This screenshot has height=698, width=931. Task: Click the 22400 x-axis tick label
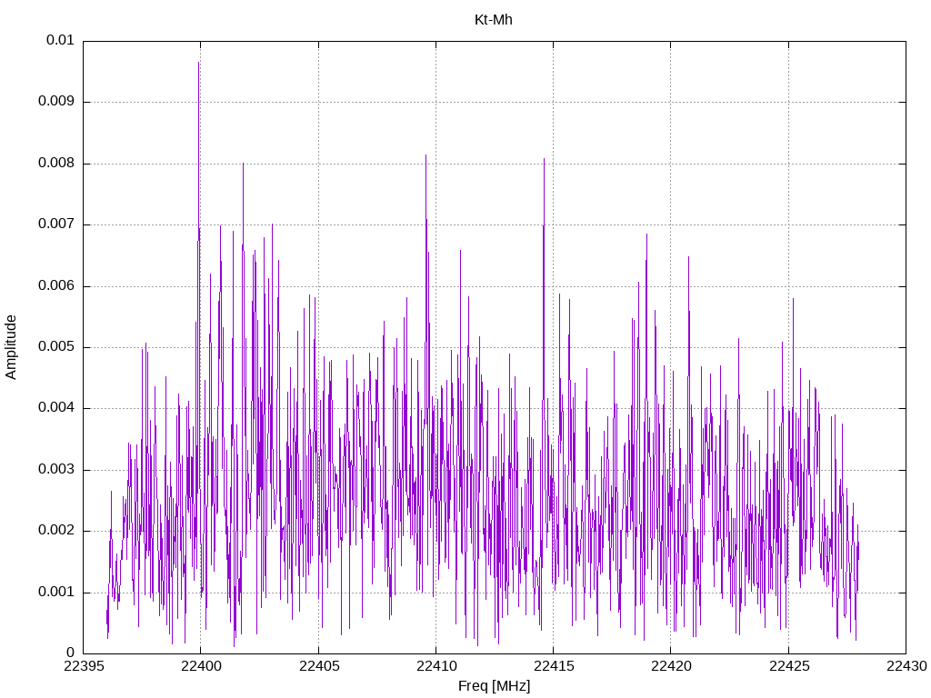coord(201,666)
